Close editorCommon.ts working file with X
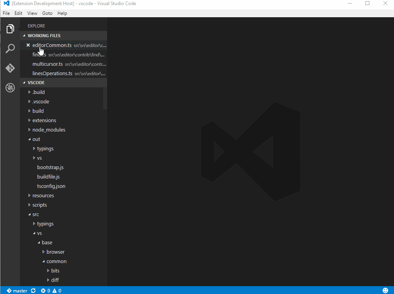The image size is (394, 294). click(28, 45)
